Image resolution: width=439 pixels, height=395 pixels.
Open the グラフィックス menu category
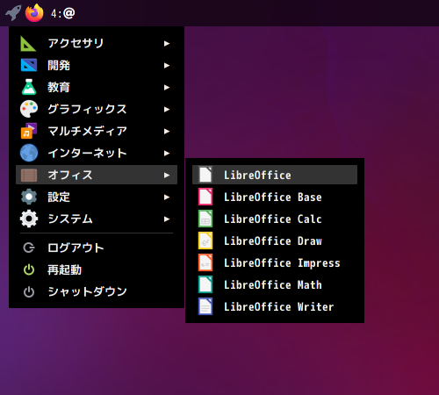point(97,109)
